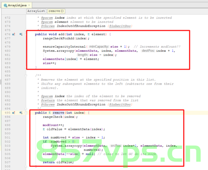The image size is (208, 170).
Task: Collapse the add method fold at line 476
Action: pyautogui.click(x=26, y=34)
